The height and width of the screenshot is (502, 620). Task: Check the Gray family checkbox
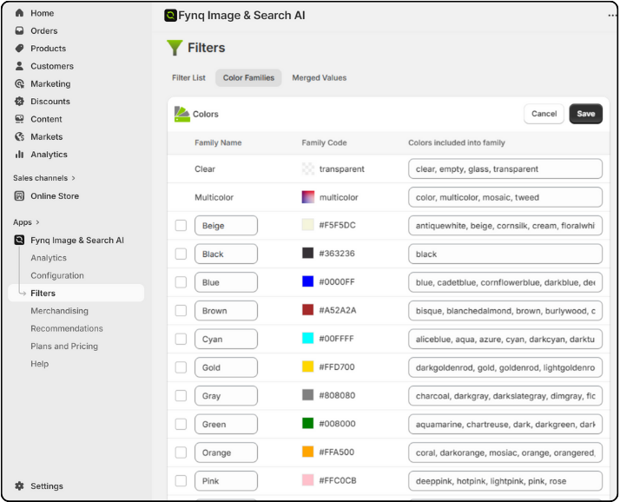(181, 395)
